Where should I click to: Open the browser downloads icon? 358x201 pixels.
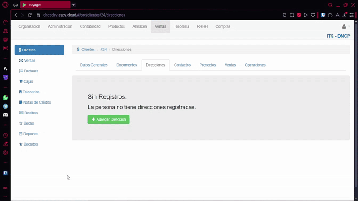click(x=345, y=15)
